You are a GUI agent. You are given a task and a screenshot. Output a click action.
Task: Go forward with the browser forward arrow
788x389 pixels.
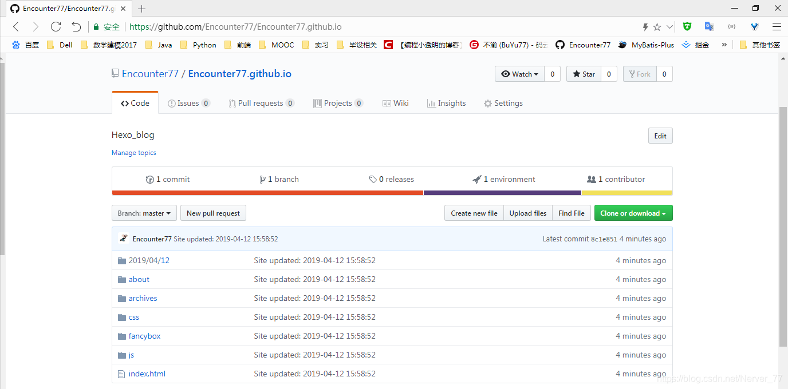pos(36,26)
